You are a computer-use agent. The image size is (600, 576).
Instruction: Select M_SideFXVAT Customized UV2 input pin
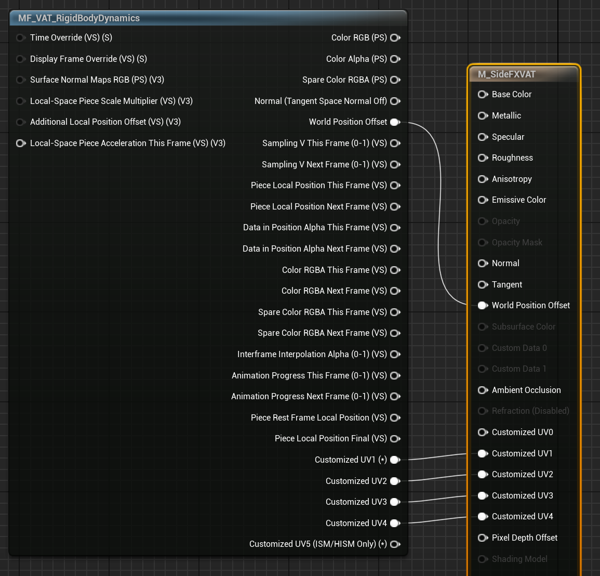click(483, 474)
